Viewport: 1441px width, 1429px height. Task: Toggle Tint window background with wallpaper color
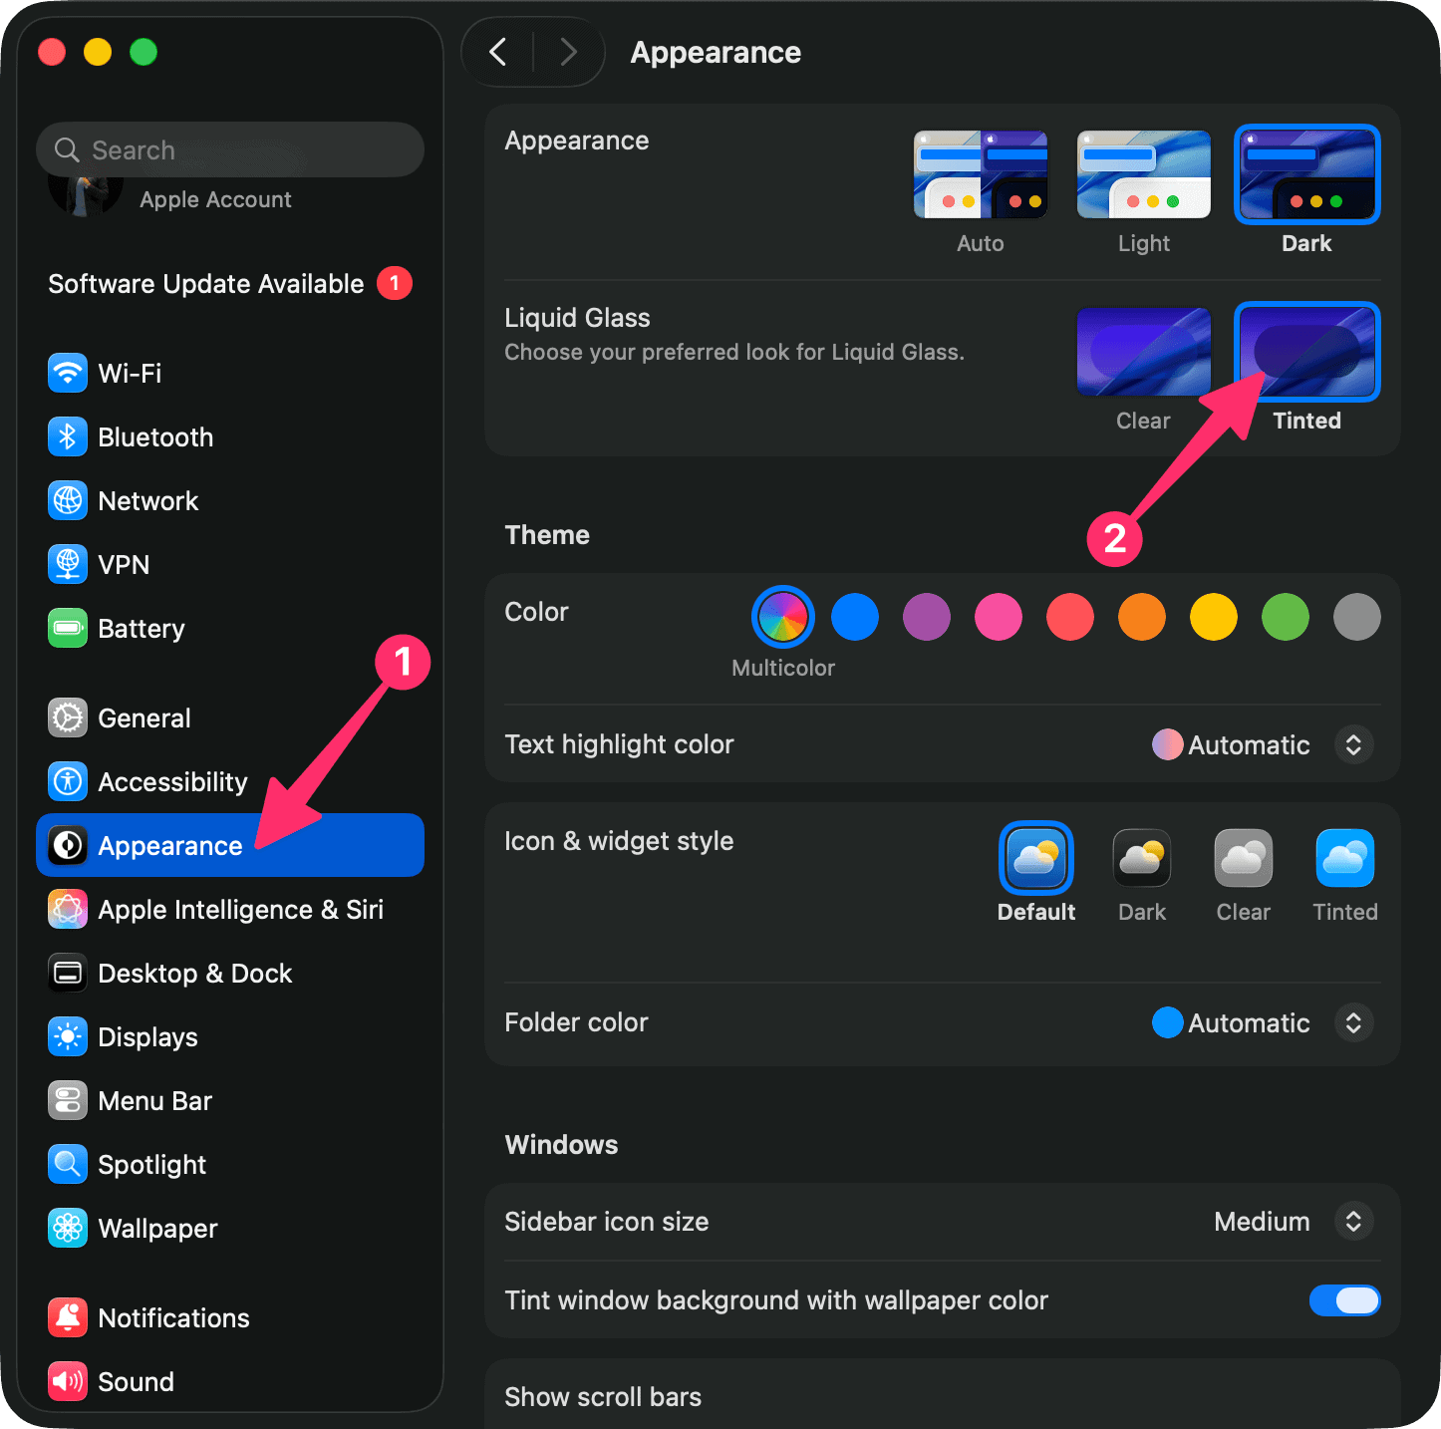pyautogui.click(x=1344, y=1300)
